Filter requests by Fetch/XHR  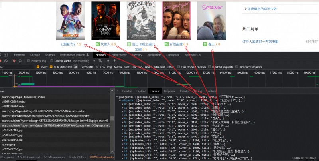[x=87, y=67]
